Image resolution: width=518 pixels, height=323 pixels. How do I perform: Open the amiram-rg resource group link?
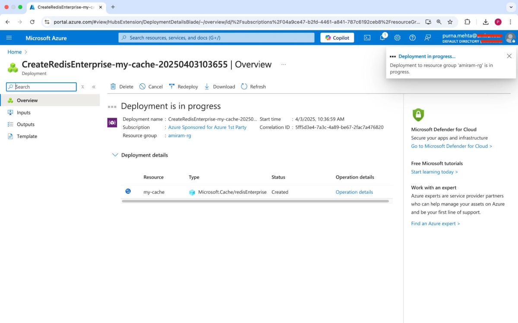tap(180, 135)
